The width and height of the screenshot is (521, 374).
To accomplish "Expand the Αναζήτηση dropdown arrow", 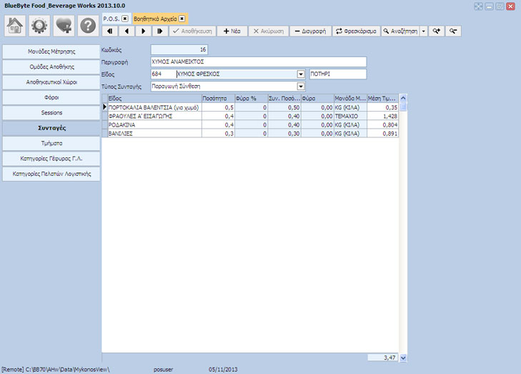I will [x=423, y=31].
